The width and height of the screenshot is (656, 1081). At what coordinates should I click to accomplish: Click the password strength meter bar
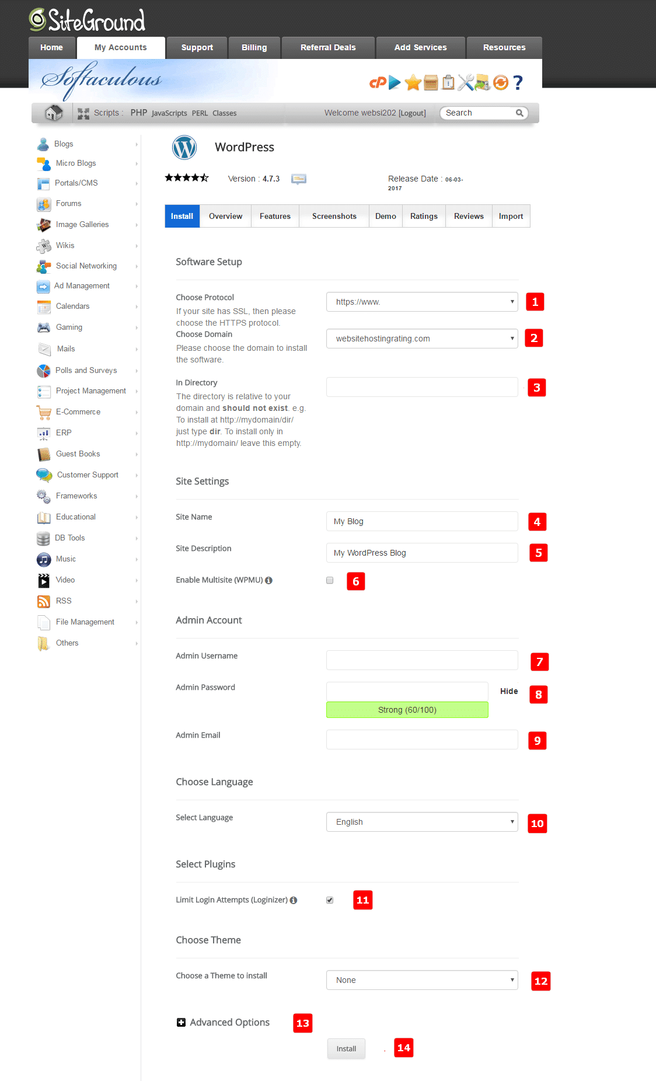click(407, 710)
